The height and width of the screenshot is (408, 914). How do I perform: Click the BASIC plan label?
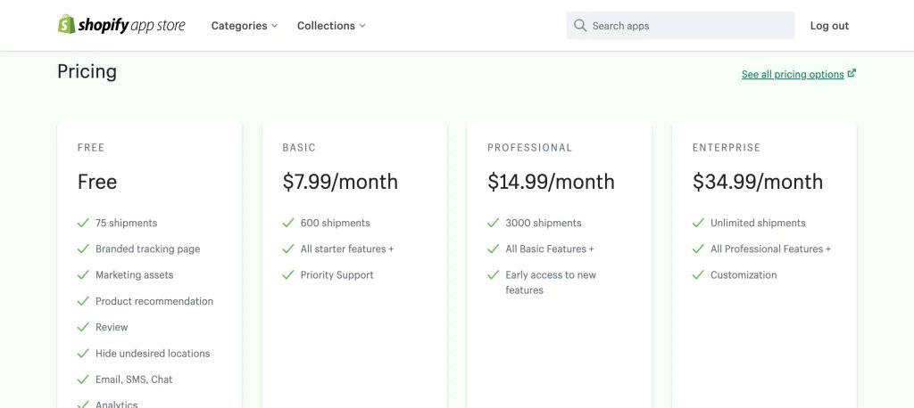(x=299, y=148)
